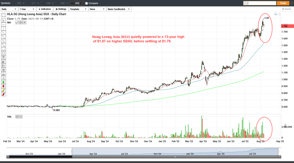Click the orange Trade button

point(283,3)
